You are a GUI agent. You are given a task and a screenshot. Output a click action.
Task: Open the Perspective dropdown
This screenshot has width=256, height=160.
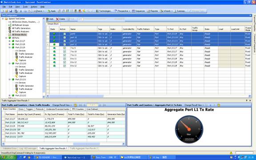[123, 11]
